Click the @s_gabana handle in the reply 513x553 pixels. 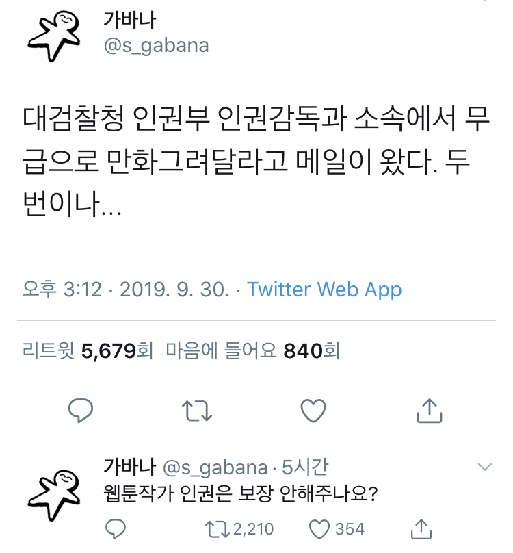tap(215, 468)
